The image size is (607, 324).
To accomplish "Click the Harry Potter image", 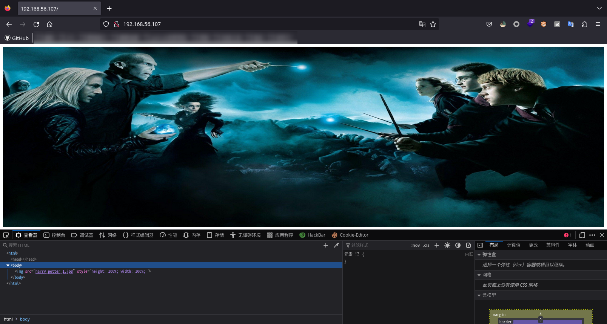I will (303, 137).
